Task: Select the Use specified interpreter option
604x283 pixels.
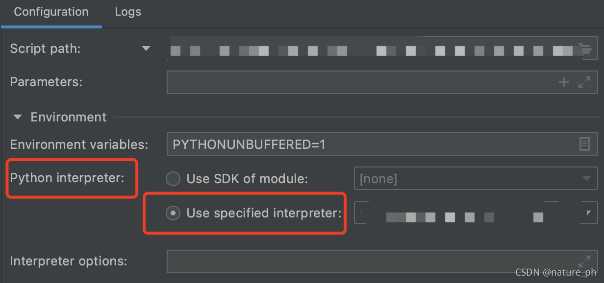Action: (173, 213)
